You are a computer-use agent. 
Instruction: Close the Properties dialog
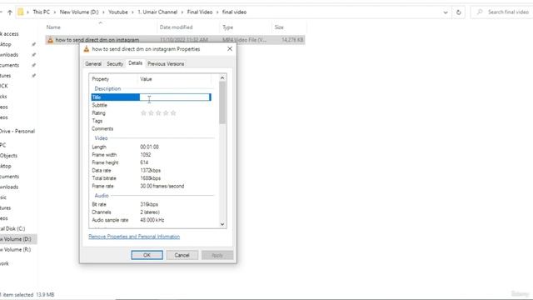click(230, 49)
